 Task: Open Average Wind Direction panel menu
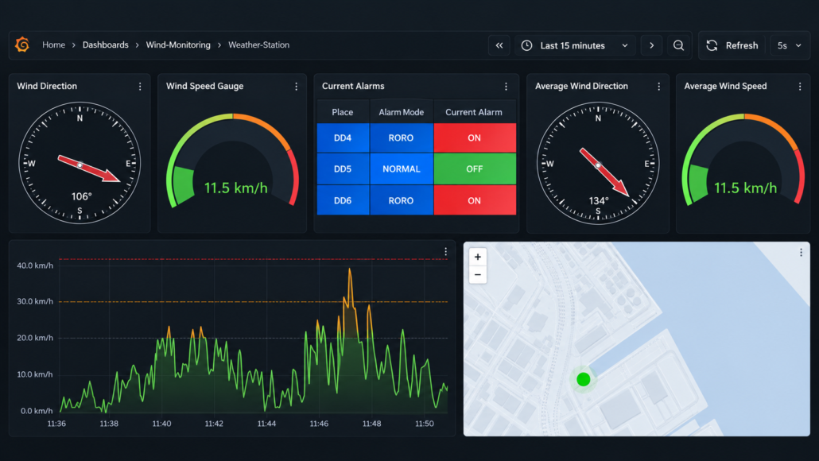658,87
